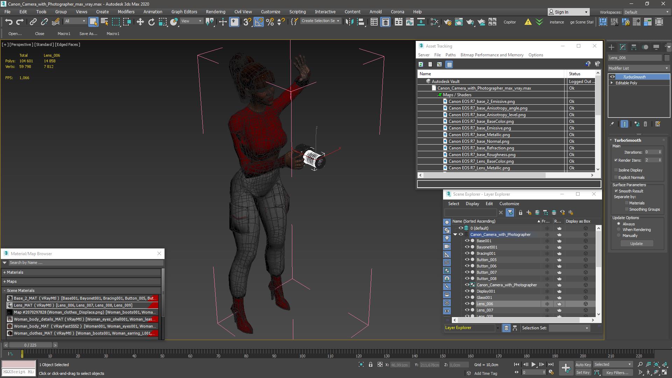
Task: Open the Graph Editors menu
Action: point(184,12)
